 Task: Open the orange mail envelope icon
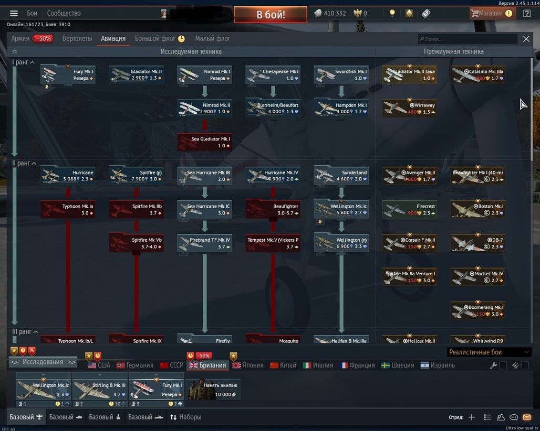(x=527, y=417)
